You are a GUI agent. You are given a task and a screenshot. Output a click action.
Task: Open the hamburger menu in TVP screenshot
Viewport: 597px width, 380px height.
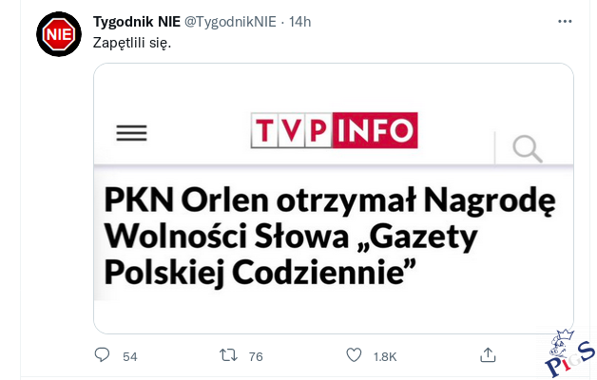coord(131,134)
